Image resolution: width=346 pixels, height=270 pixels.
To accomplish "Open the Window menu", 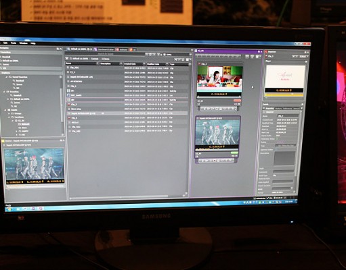I will pos(24,43).
